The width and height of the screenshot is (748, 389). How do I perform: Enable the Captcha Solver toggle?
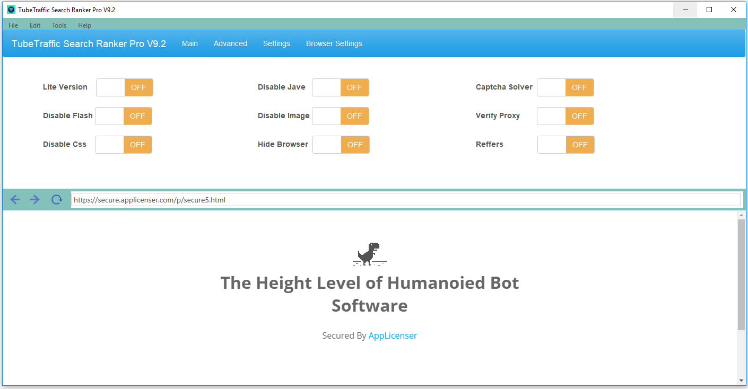[566, 87]
